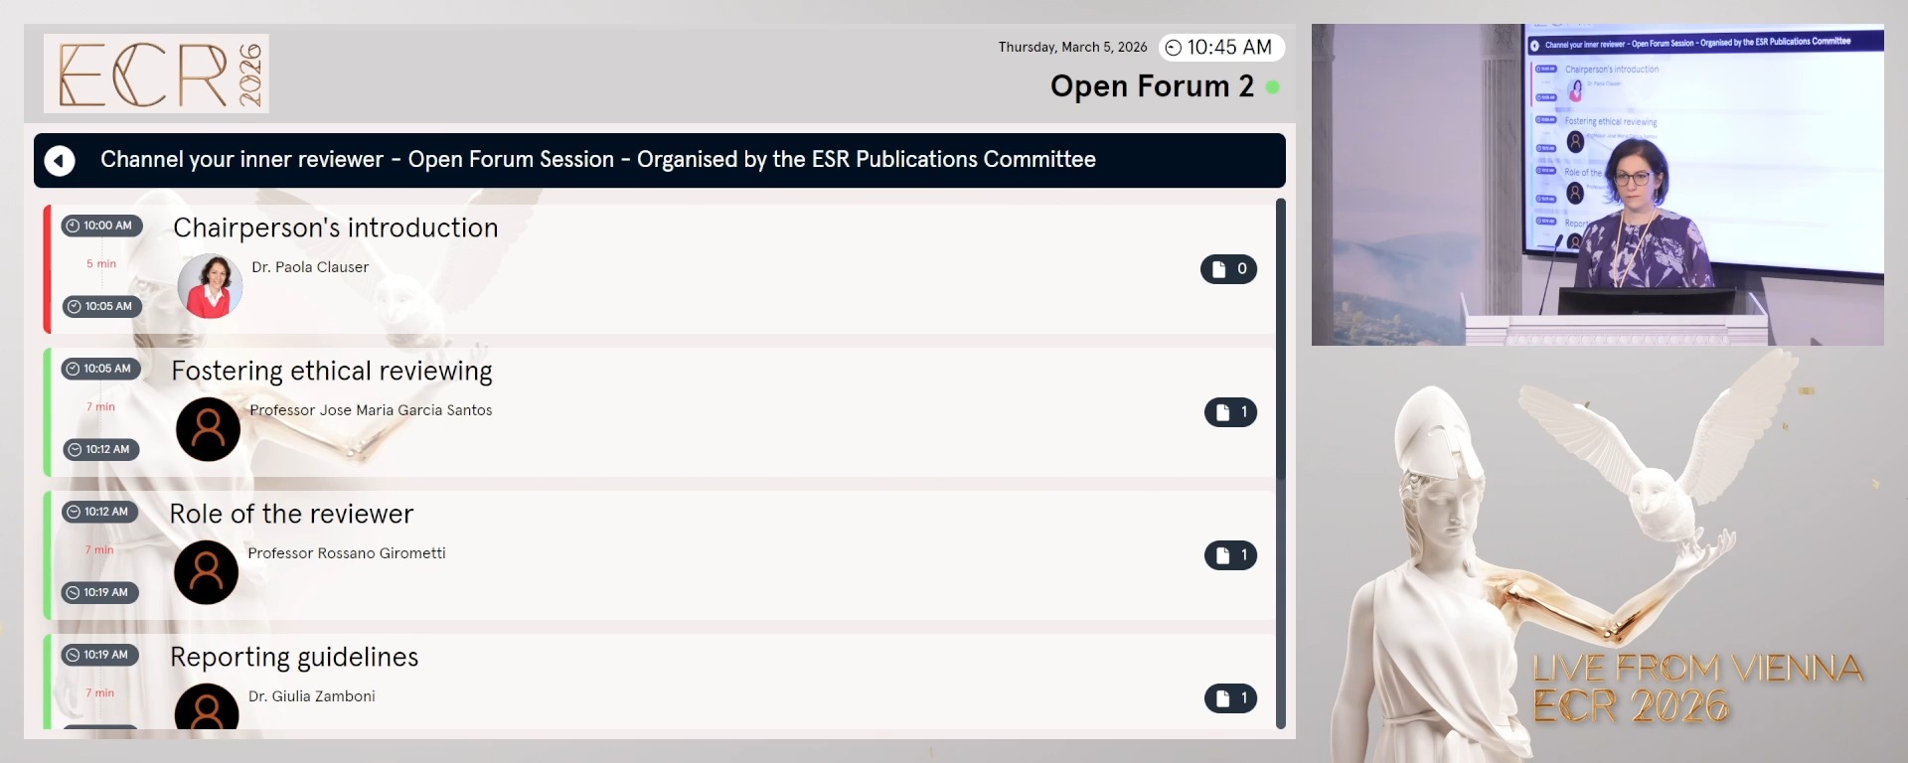Image resolution: width=1908 pixels, height=763 pixels.
Task: Click the live speaker video feed
Action: 1598,185
